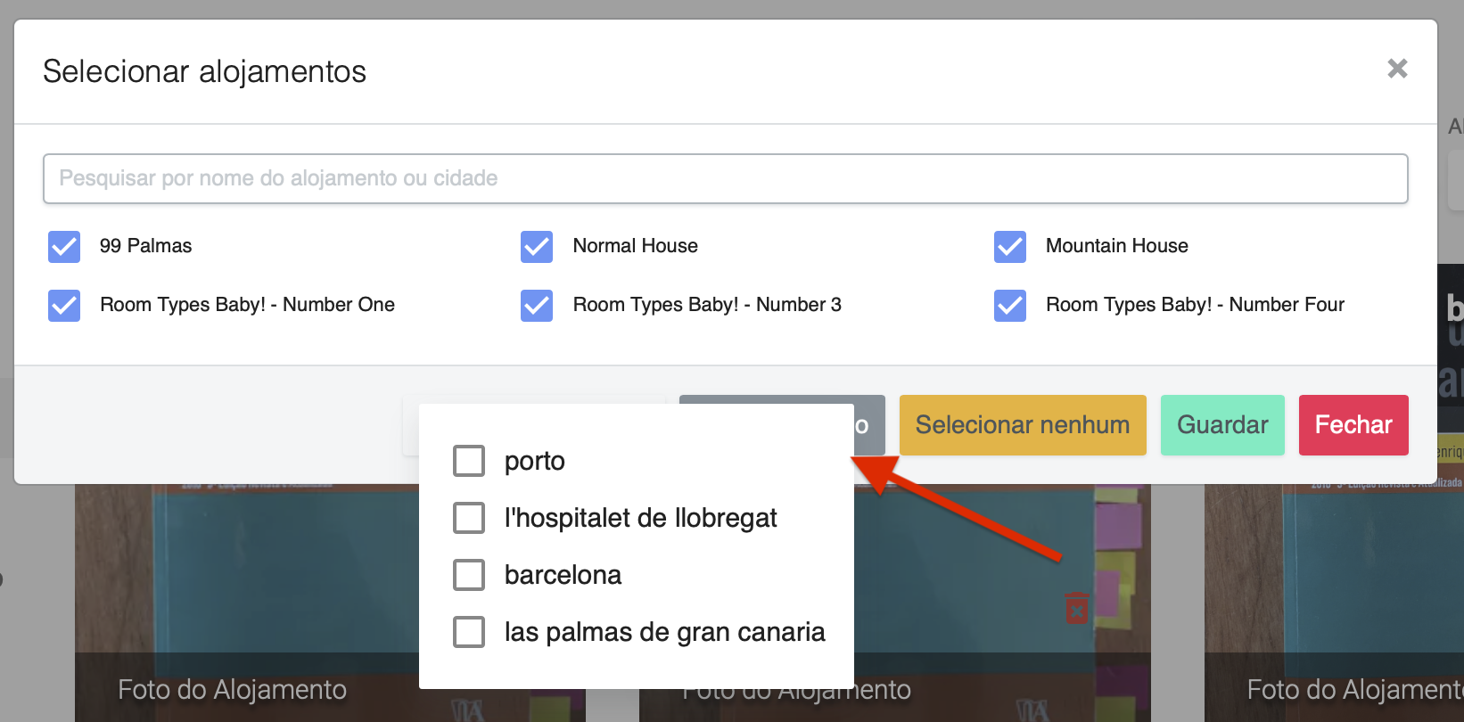Focus the accommodation name or city search field
1464x722 pixels.
click(725, 178)
